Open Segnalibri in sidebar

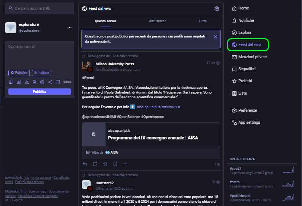click(244, 69)
